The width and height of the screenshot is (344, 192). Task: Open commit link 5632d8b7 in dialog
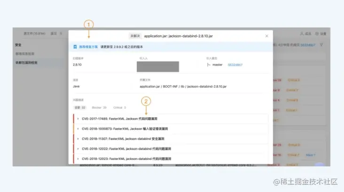click(x=235, y=65)
